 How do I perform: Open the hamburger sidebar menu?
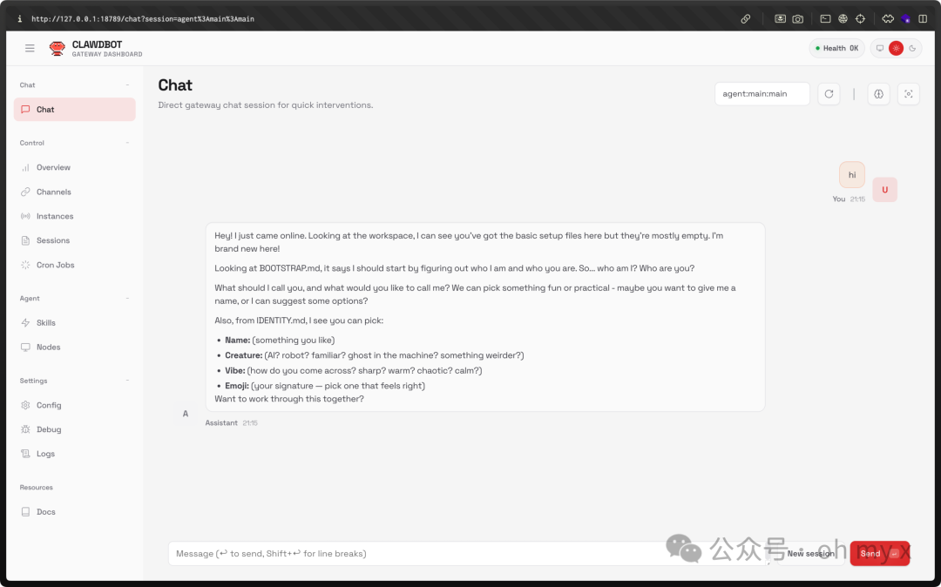(30, 49)
